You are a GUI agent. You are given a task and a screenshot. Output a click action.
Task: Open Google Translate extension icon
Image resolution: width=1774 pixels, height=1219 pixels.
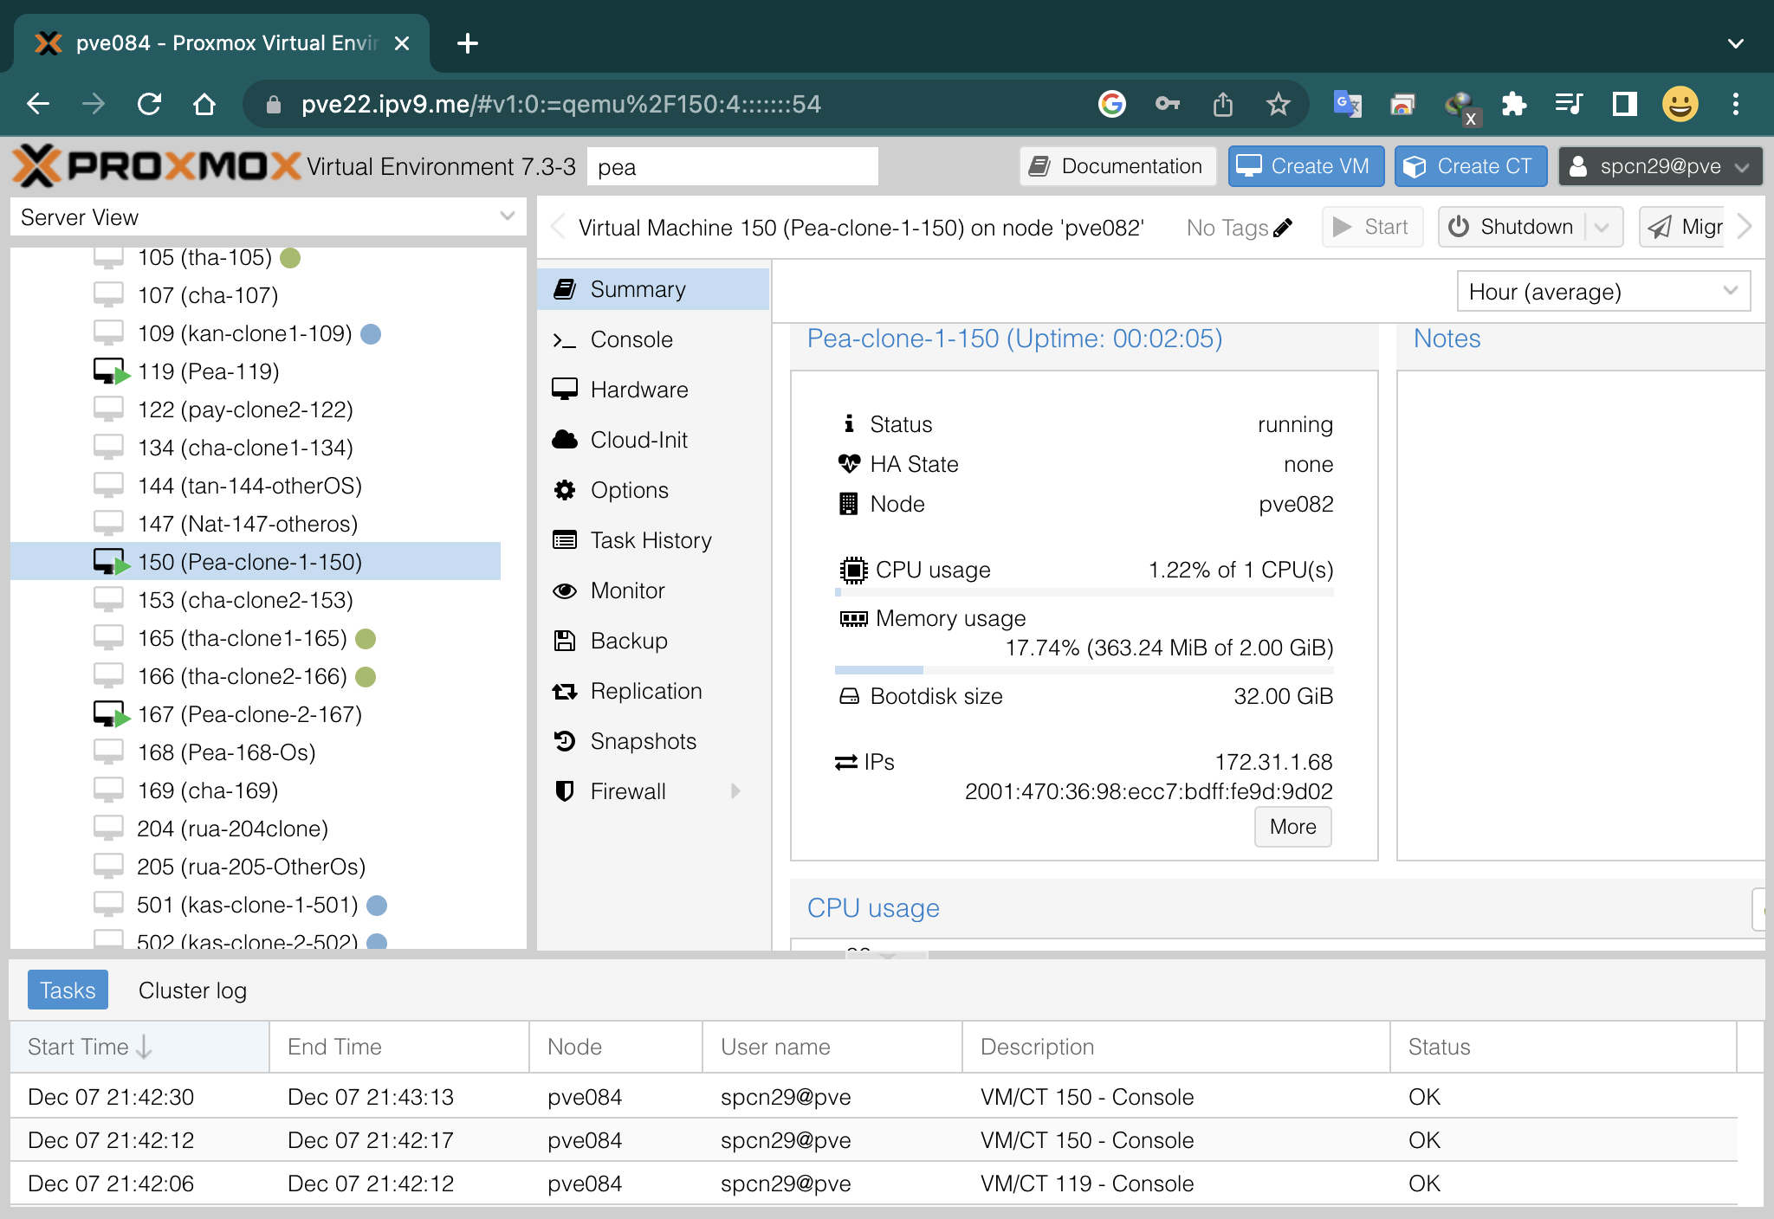click(x=1347, y=105)
